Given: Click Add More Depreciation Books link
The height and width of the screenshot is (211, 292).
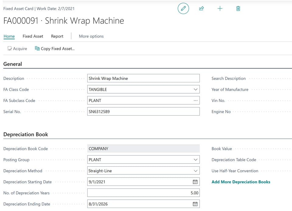Looking at the screenshot, I should tap(241, 182).
